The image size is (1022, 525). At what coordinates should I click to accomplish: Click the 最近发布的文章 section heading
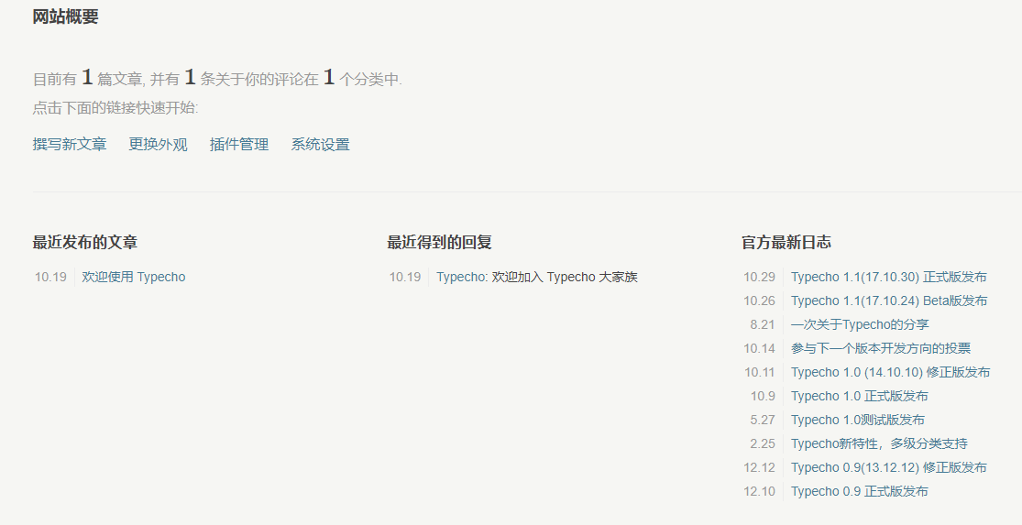[85, 243]
